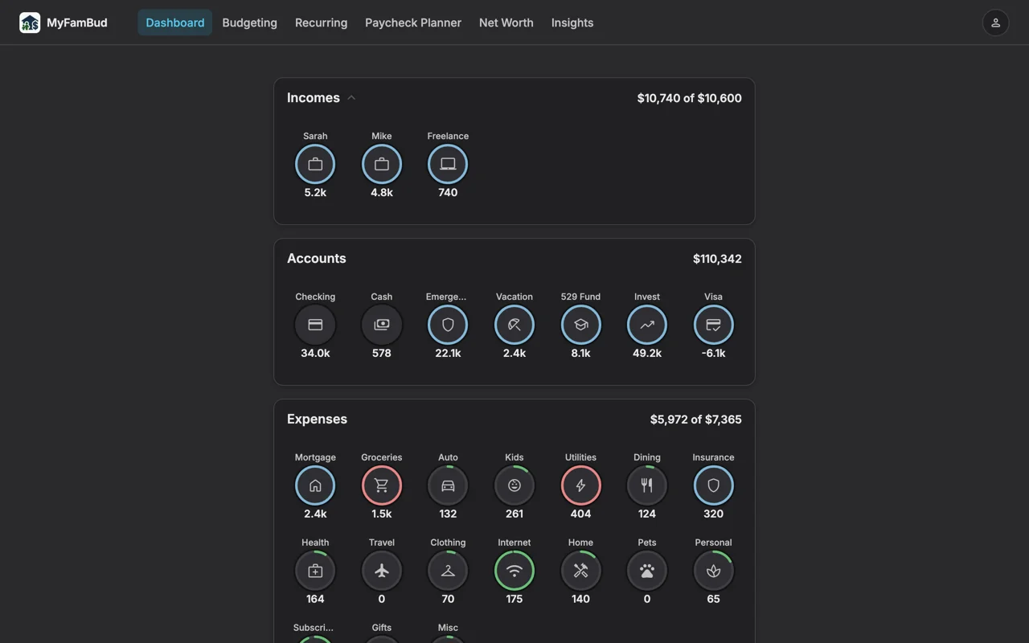Screen dimensions: 1029x643
Task: Open the Paycheck Planner tab
Action: pyautogui.click(x=413, y=23)
